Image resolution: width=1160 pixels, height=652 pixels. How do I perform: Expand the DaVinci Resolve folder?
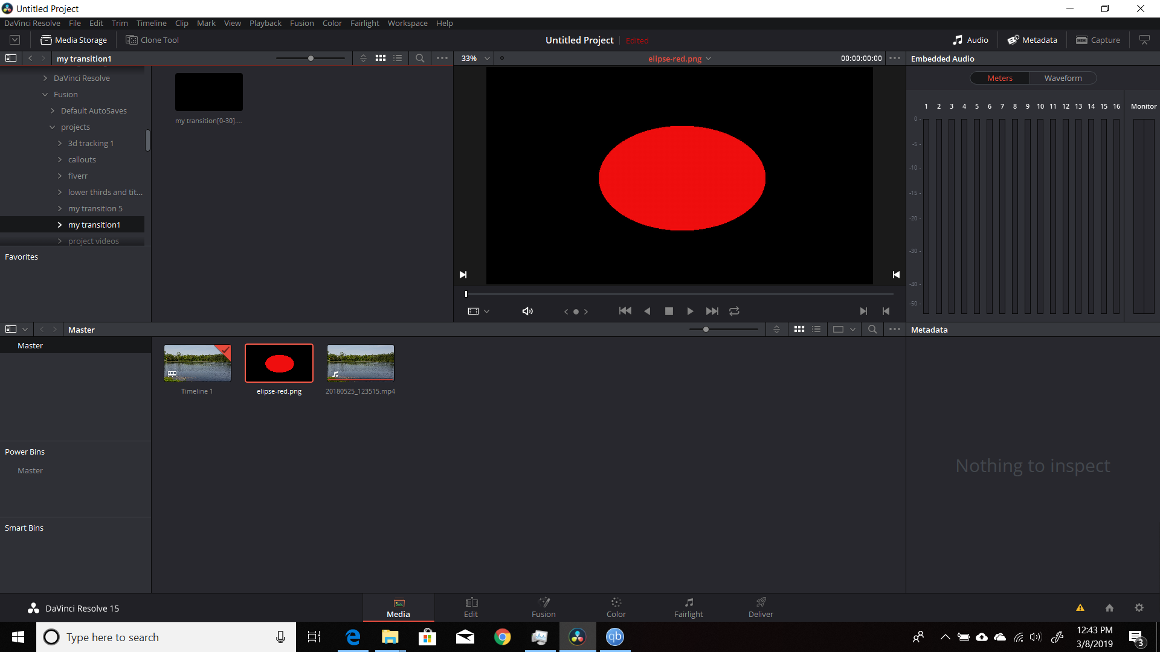tap(45, 78)
